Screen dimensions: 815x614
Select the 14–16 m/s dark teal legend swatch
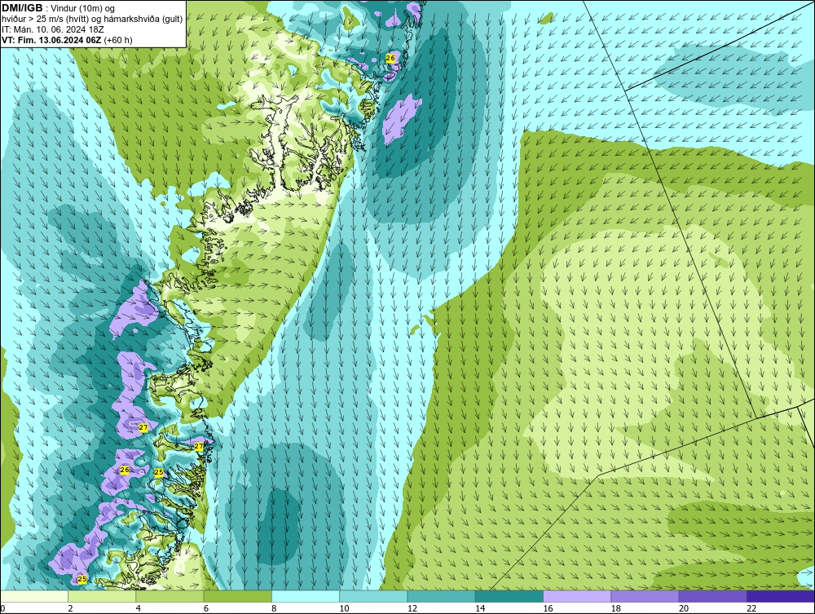509,596
